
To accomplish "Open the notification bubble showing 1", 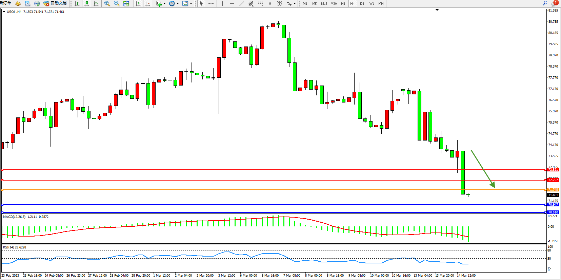I will coord(555,3).
